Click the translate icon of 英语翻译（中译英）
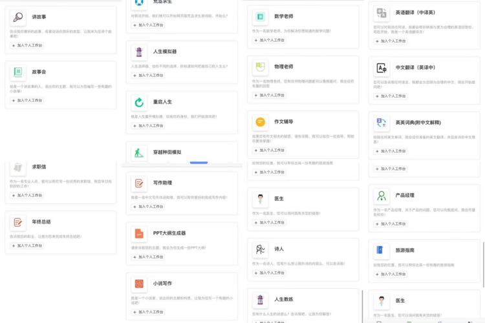485x323 pixels. coord(382,13)
